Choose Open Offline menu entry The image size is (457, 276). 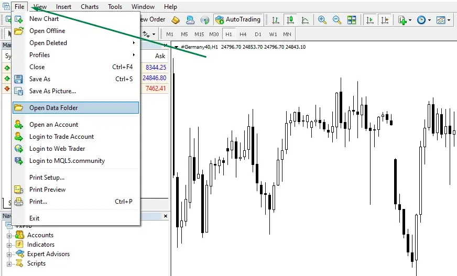[x=76, y=31]
